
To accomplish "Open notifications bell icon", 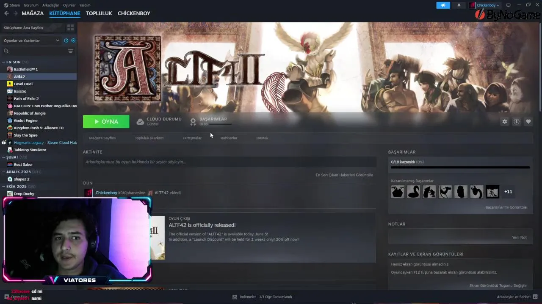I will [459, 5].
